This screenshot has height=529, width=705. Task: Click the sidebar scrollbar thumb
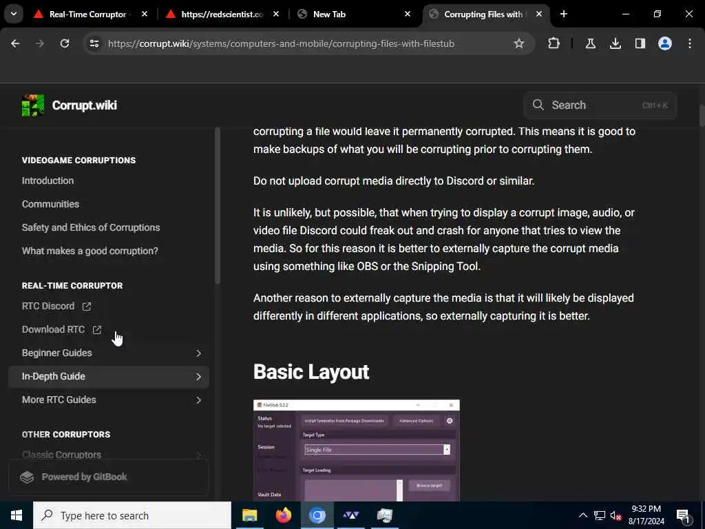click(218, 205)
